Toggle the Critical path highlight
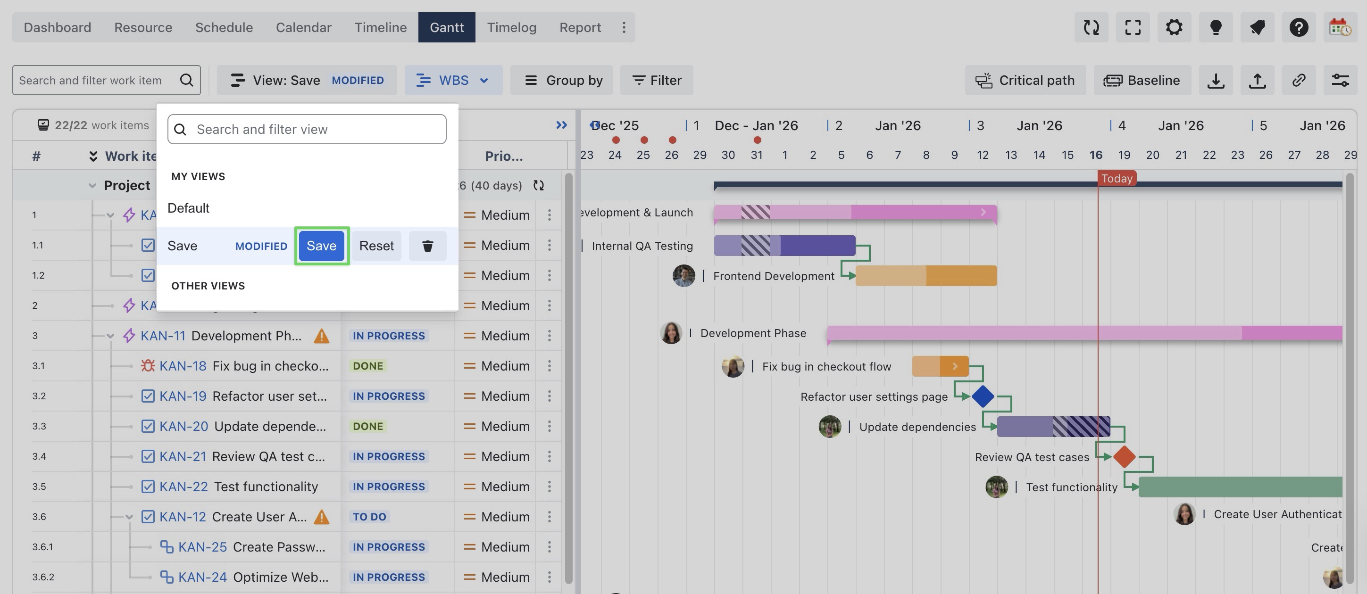 (x=1025, y=80)
